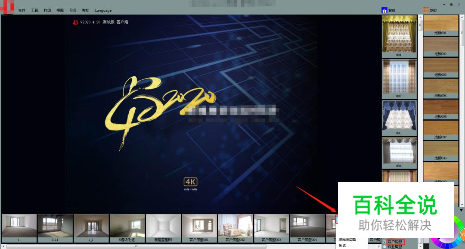Open room thumbnail 客户房型002
This screenshot has height=249, width=465.
236,228
